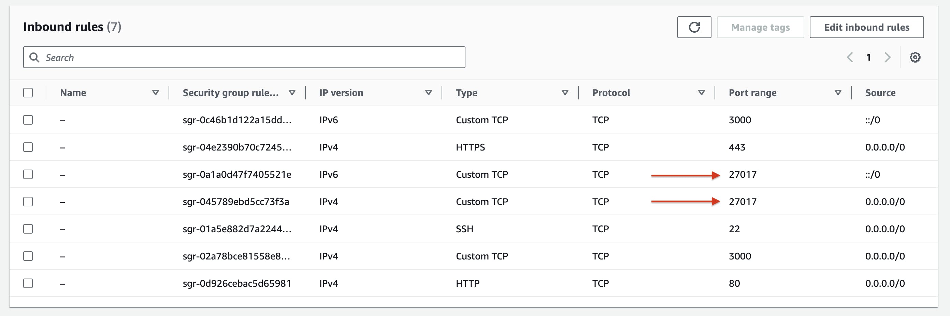950x316 pixels.
Task: Sort by Port range column arrow
Action: point(838,93)
